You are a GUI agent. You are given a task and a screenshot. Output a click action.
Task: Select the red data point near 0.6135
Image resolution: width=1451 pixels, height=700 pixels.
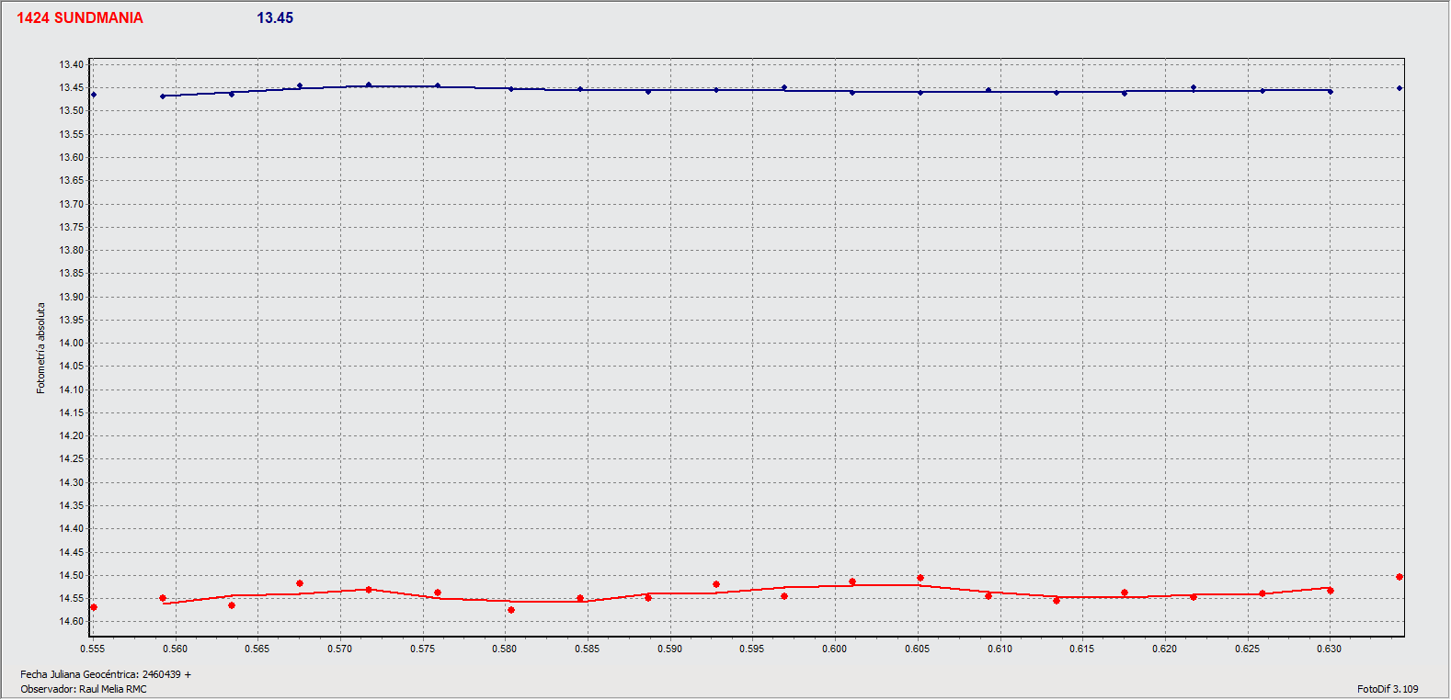(x=1057, y=601)
